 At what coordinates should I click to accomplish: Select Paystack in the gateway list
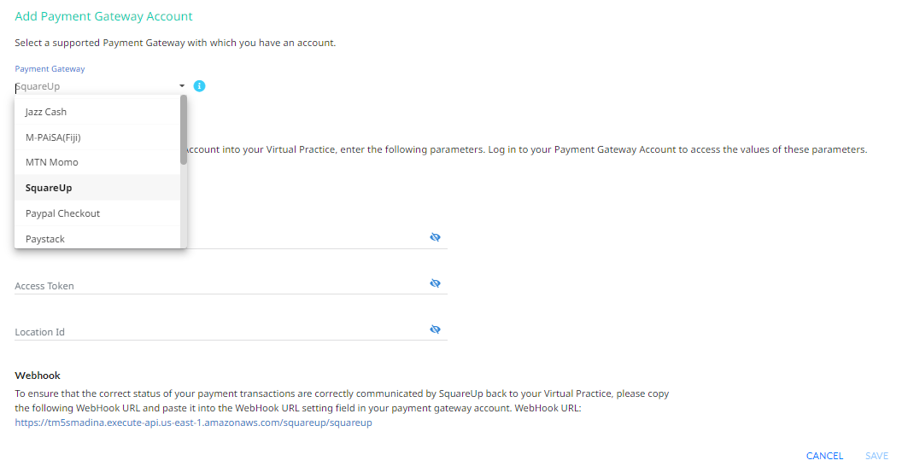coord(97,238)
